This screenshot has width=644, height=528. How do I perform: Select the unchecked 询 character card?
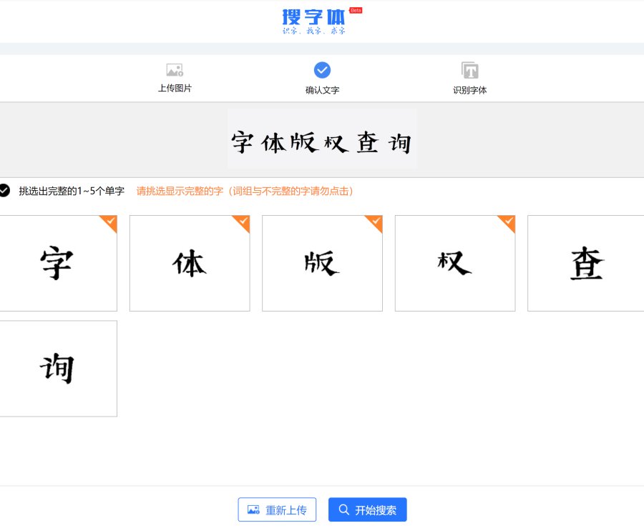click(x=57, y=368)
